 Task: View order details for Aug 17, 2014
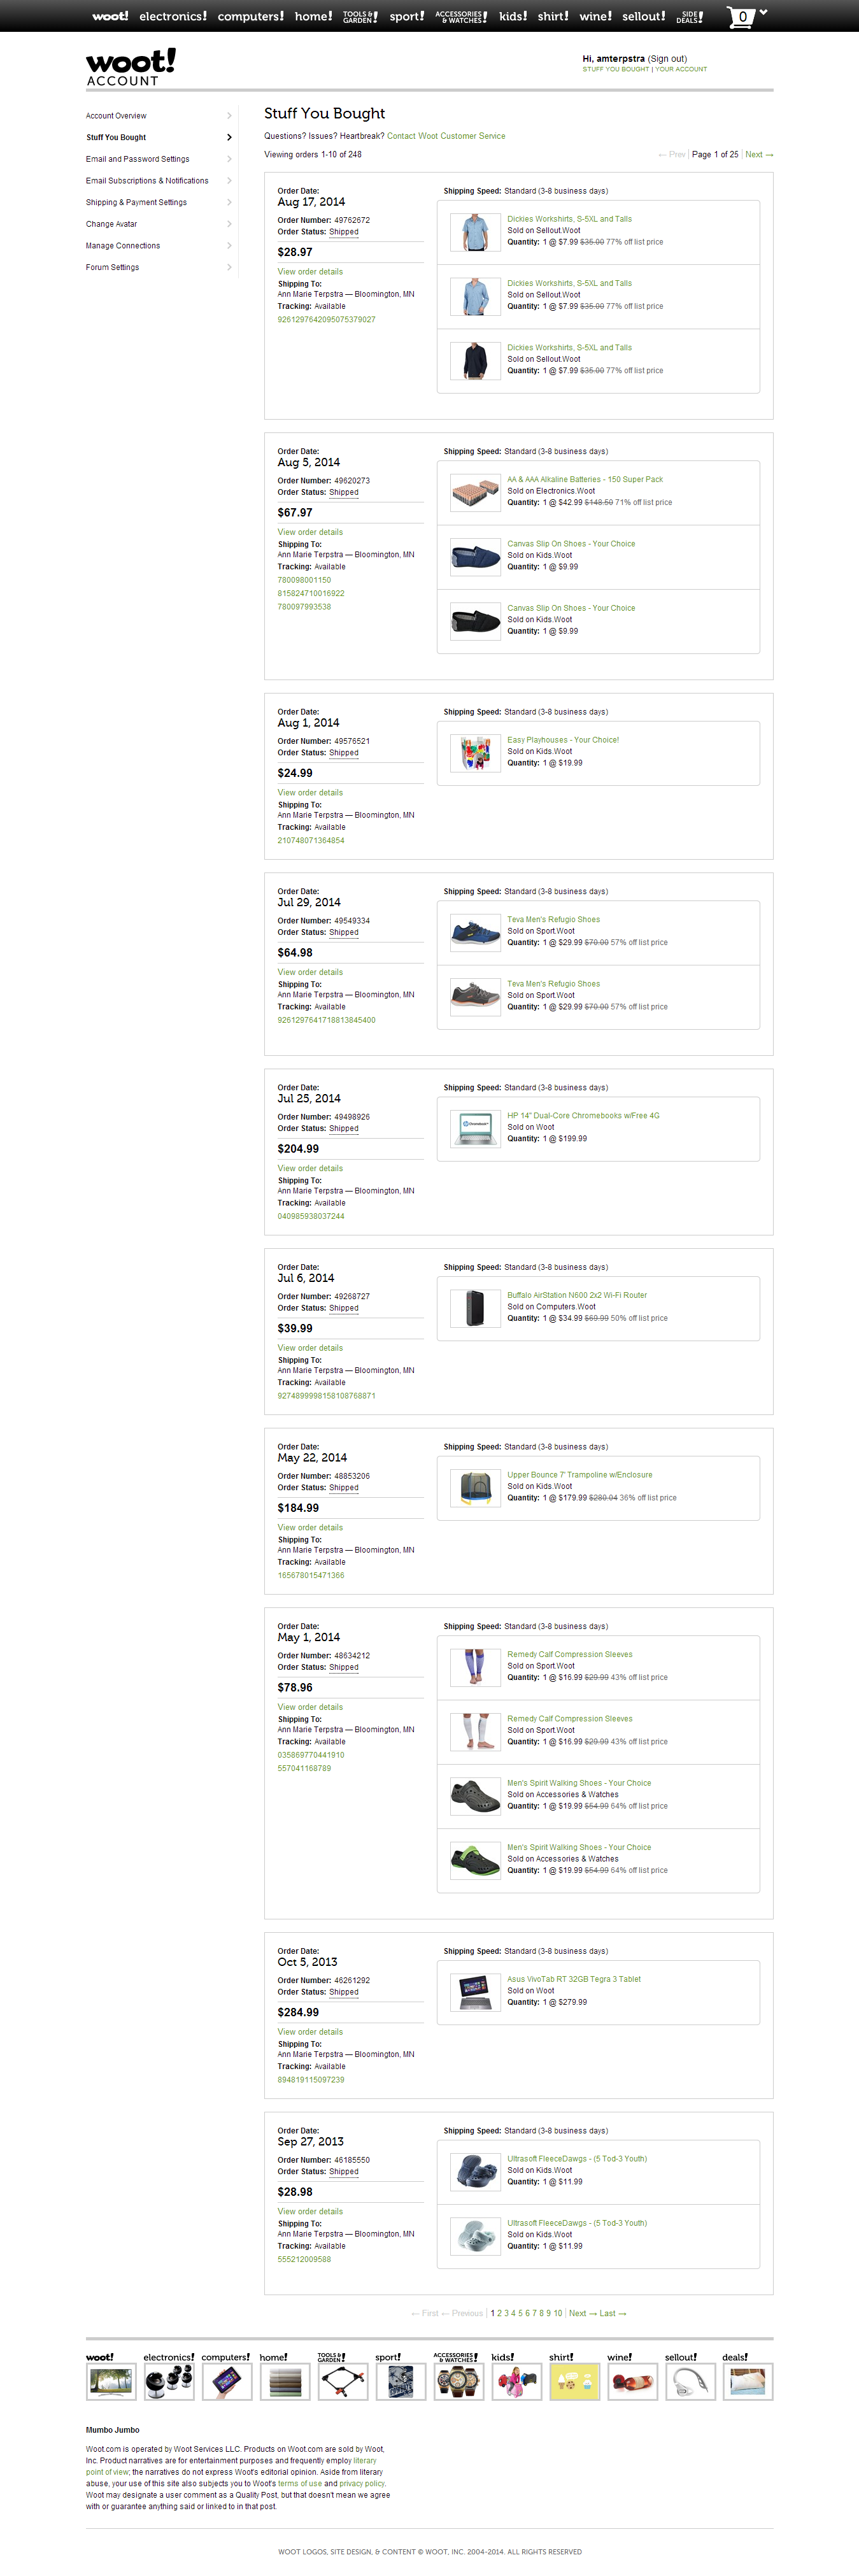coord(310,272)
